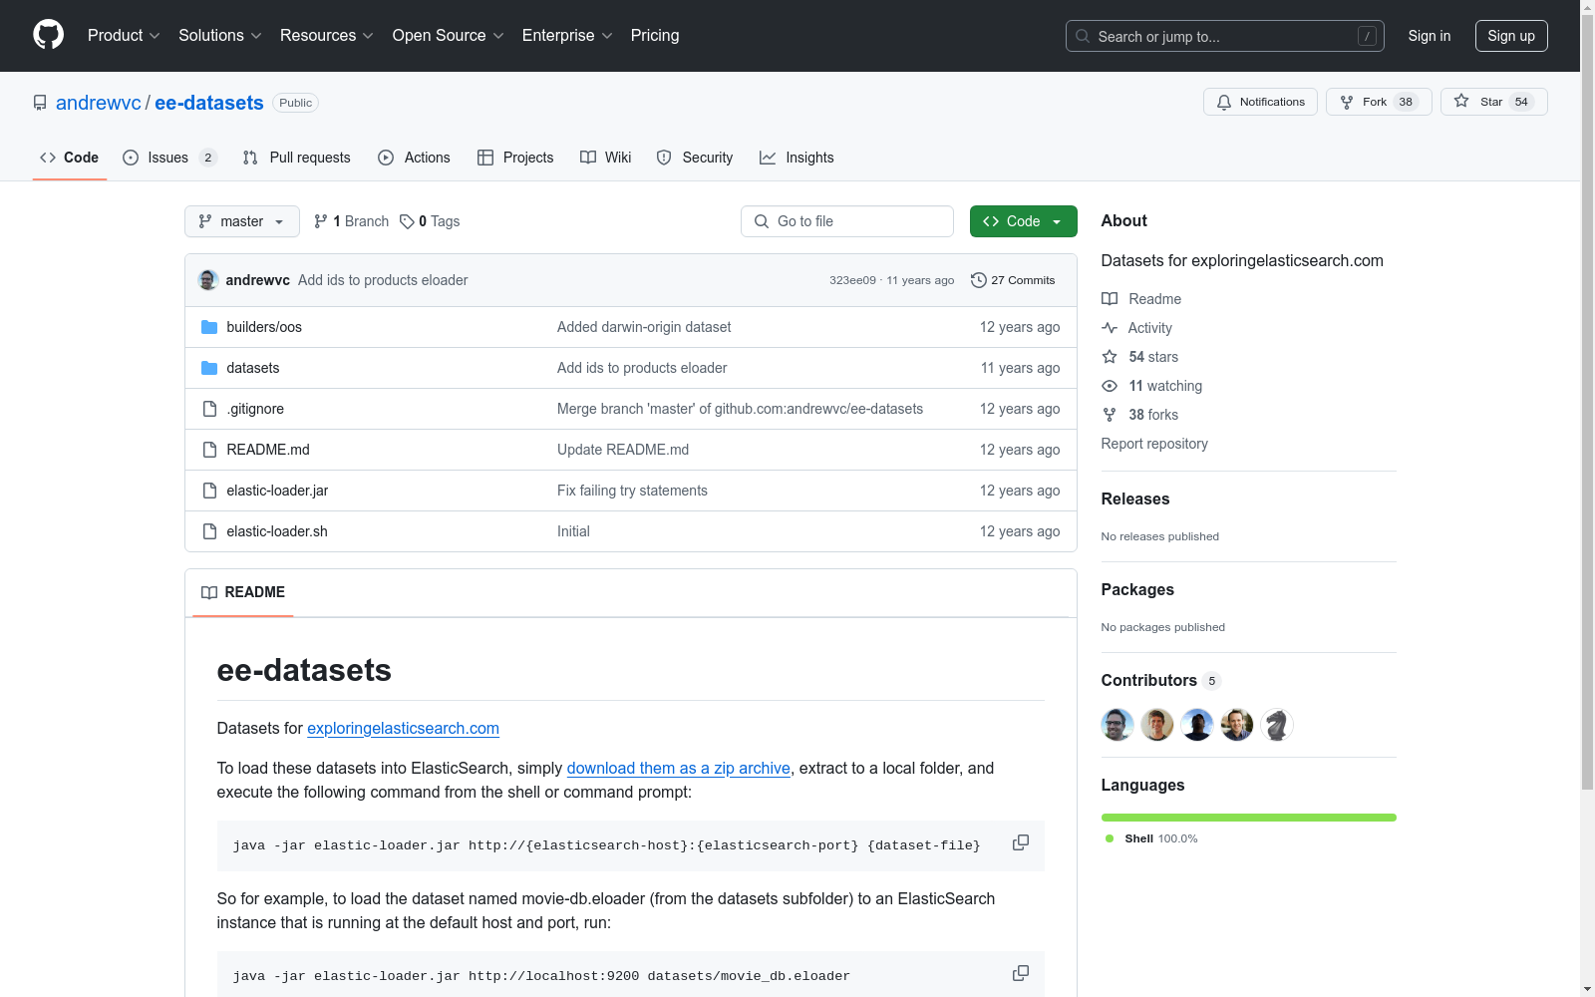
Task: Click Report repository link
Action: [x=1154, y=444]
